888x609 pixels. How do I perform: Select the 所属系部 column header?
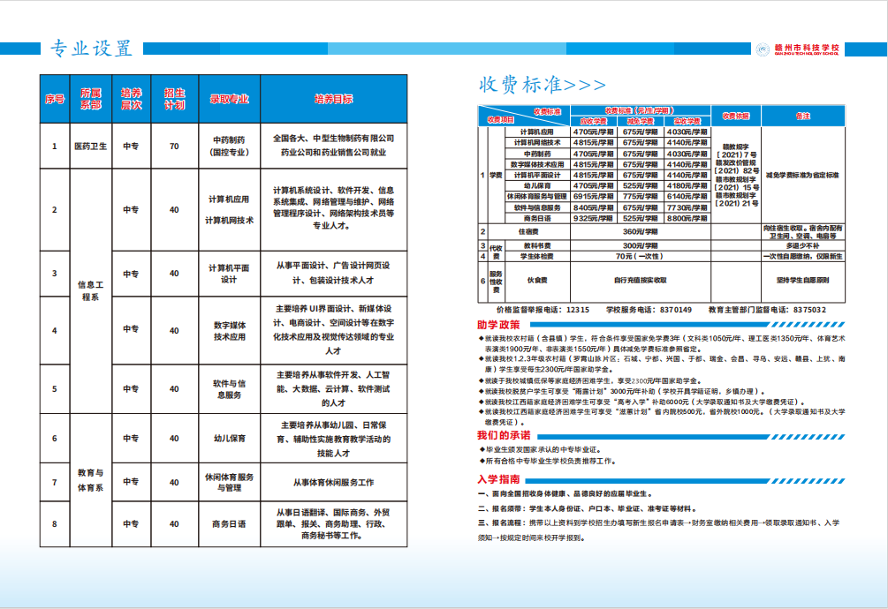coord(91,99)
